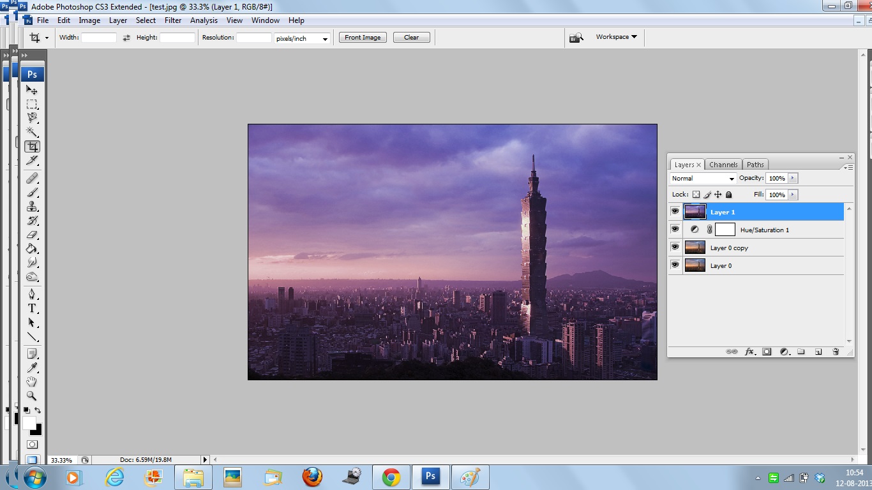Switch to the Paths tab
This screenshot has height=490, width=872.
pyautogui.click(x=755, y=165)
